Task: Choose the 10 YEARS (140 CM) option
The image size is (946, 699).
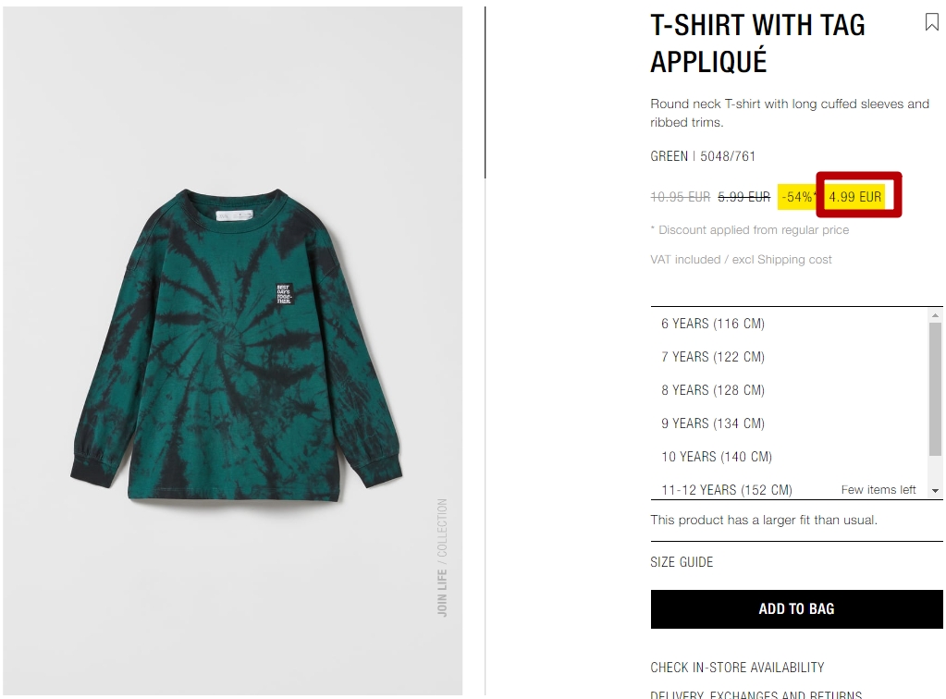Action: 789,457
